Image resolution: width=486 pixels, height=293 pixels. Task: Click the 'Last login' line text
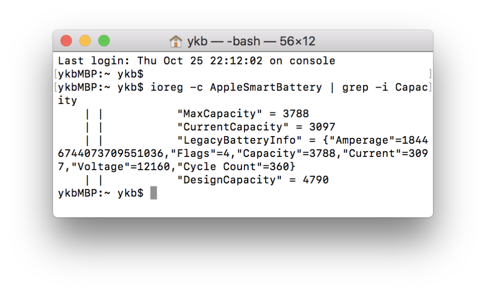tap(196, 61)
